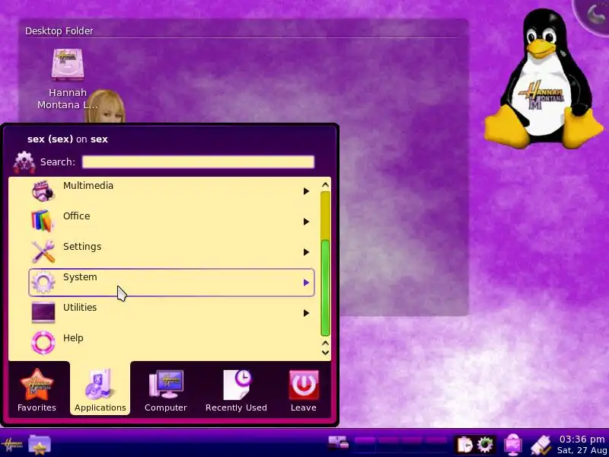This screenshot has height=457, width=609.
Task: Click the scroll-down arrow at scrollbar bottom
Action: 326,353
